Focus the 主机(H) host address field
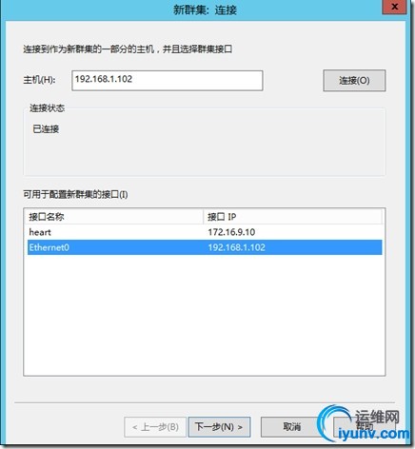415x449 pixels. coord(168,81)
